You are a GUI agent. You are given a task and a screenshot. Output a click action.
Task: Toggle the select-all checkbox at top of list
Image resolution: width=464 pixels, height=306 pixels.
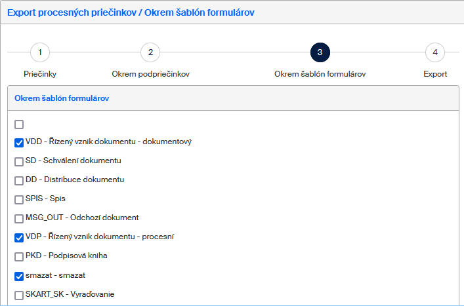tap(19, 124)
